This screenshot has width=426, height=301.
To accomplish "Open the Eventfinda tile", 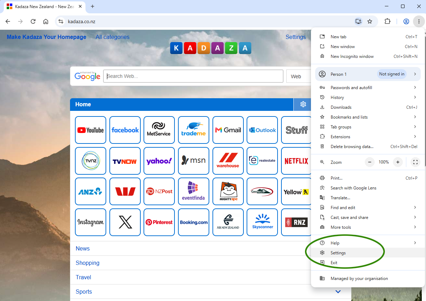I will tap(193, 192).
